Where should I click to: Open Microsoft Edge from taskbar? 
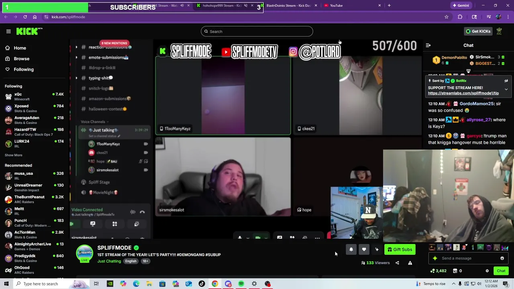click(136, 284)
